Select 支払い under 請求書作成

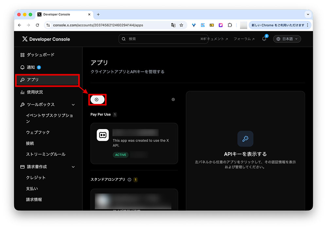point(32,188)
